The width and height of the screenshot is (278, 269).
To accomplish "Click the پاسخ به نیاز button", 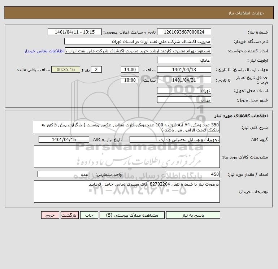I will tap(193, 215).
